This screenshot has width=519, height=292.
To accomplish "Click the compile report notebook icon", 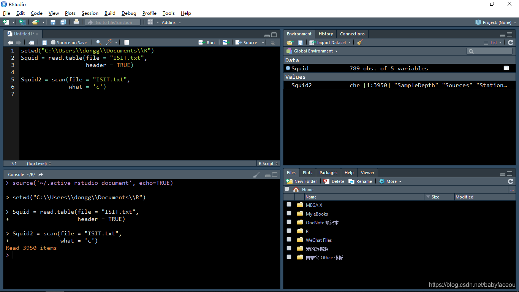I will coord(127,43).
